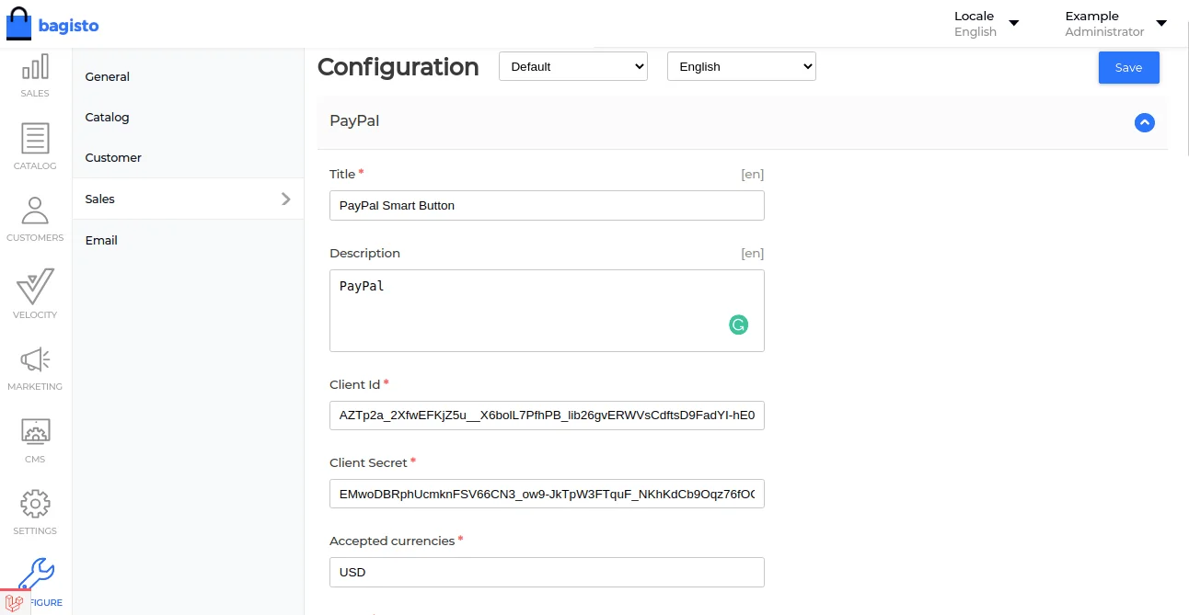Open the English language dropdown
1189x615 pixels.
pos(741,66)
